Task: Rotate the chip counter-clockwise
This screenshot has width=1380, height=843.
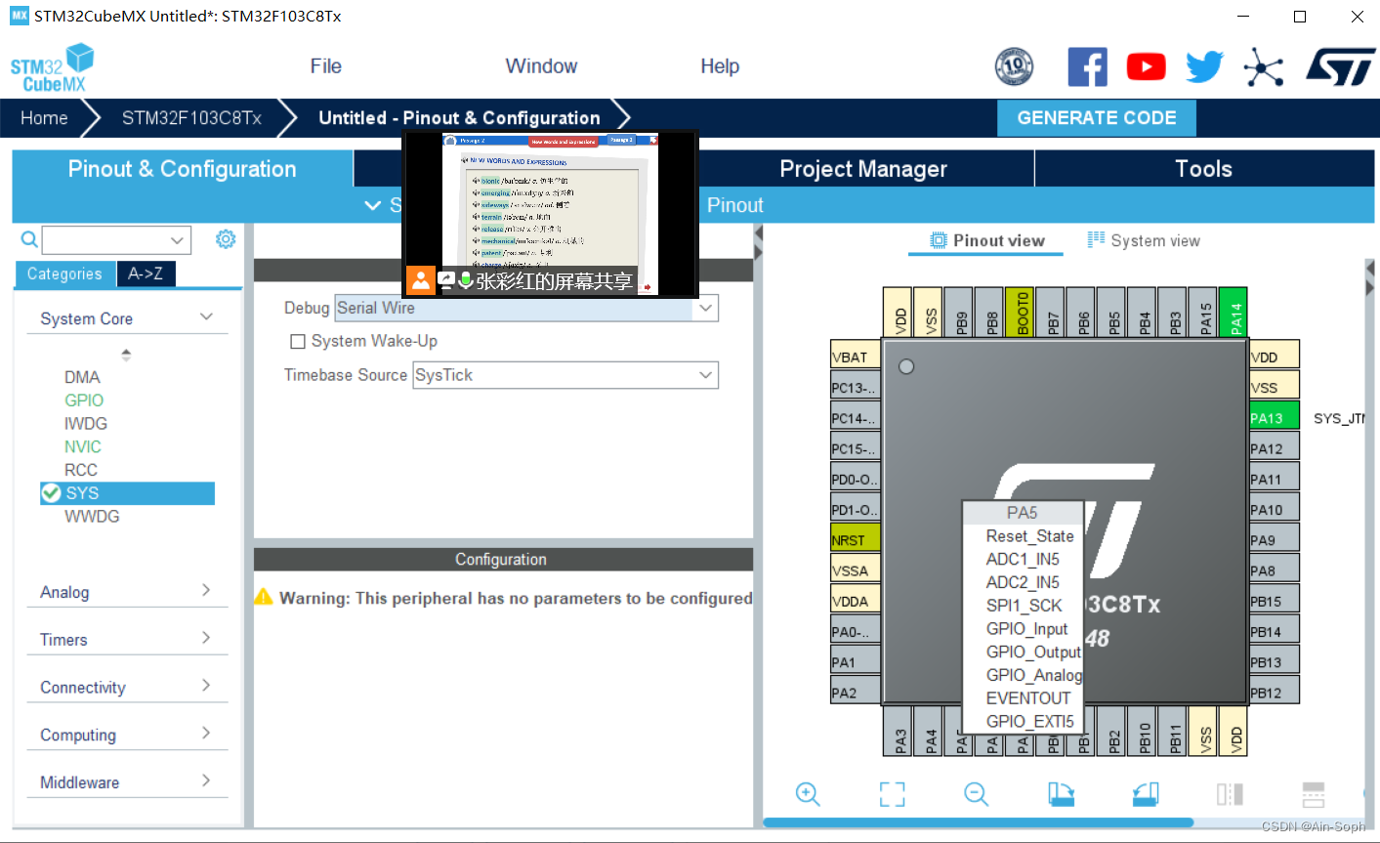Action: (1146, 794)
